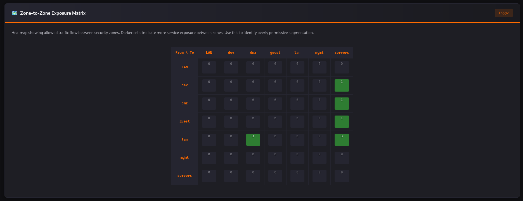The image size is (523, 201).
Task: Click the cell from uppercase LAN row to dev column
Action: [231, 67]
